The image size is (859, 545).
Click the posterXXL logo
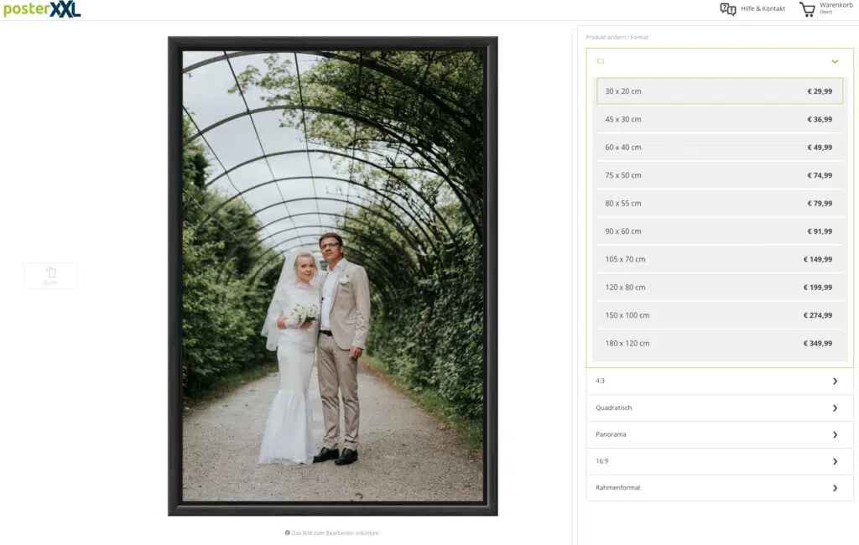[x=41, y=9]
